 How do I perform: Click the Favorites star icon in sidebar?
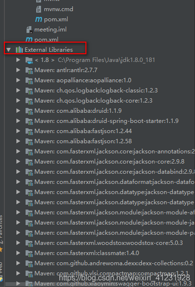(x=1, y=249)
